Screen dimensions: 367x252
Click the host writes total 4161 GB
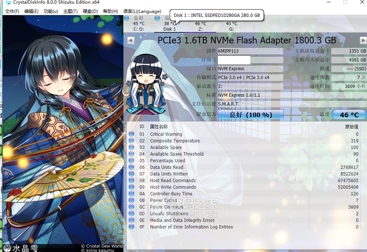click(x=349, y=60)
